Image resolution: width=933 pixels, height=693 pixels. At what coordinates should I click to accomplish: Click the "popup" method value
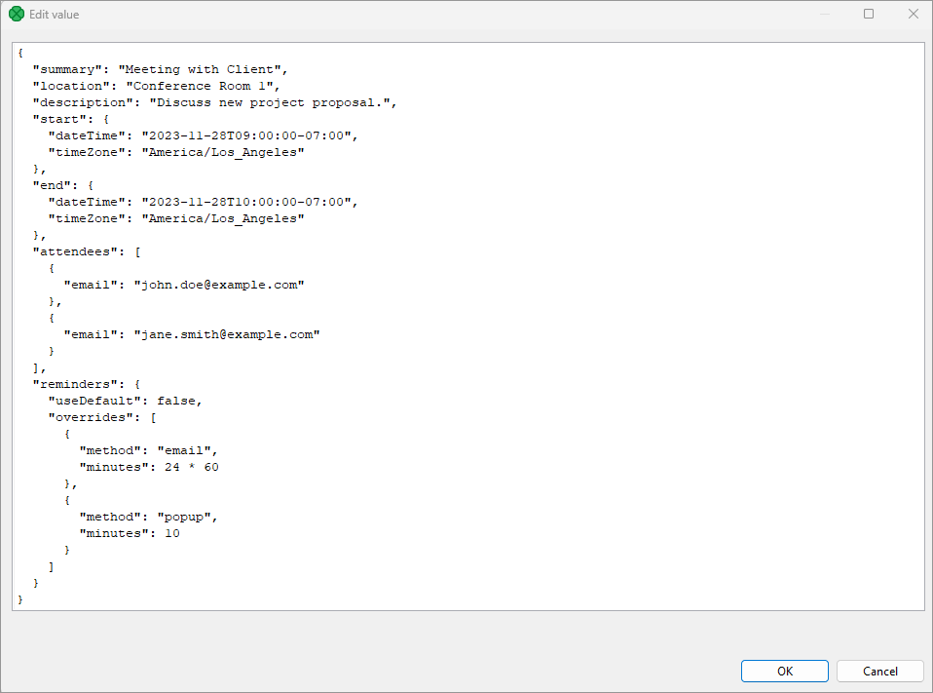(188, 517)
